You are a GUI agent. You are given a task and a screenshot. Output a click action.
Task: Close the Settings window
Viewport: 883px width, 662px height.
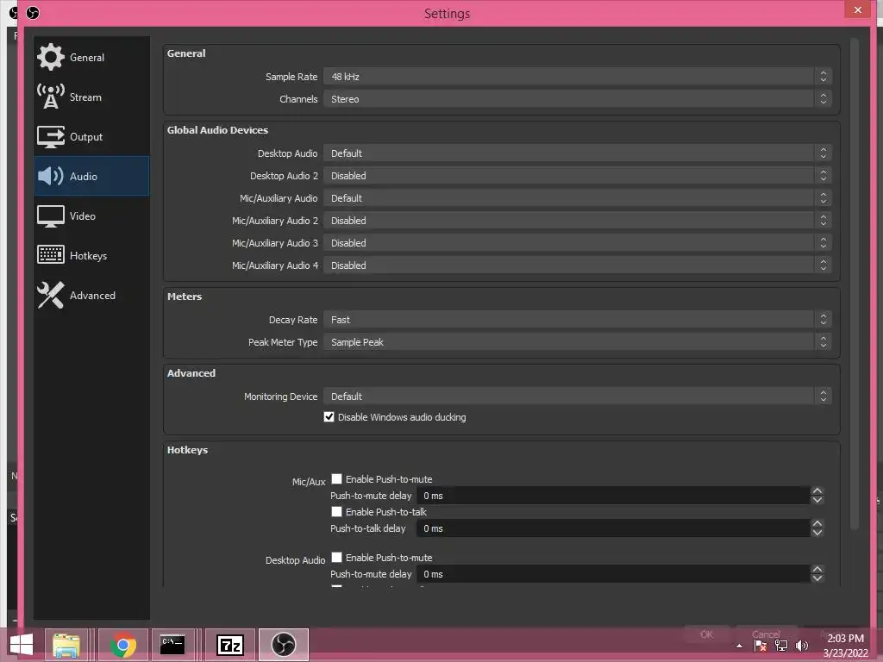point(858,9)
